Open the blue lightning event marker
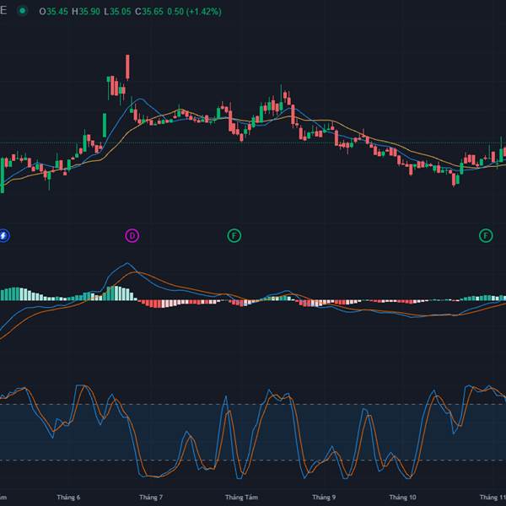This screenshot has width=506, height=506. coord(3,235)
